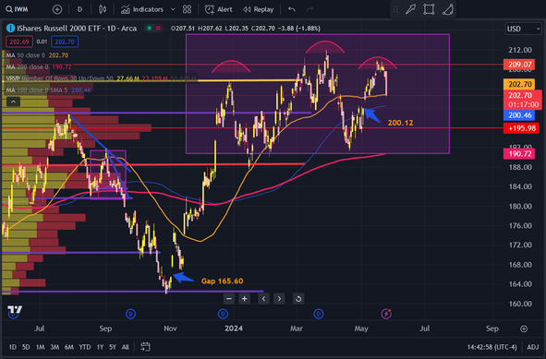Image resolution: width=546 pixels, height=359 pixels.
Task: Click the green market status dot
Action: (150, 29)
